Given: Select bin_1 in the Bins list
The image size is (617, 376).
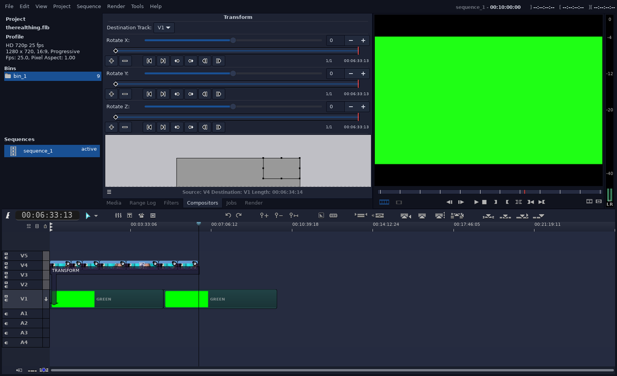Looking at the screenshot, I should [52, 76].
